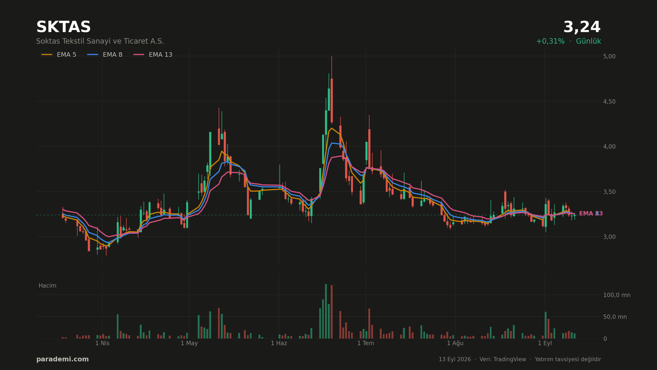The height and width of the screenshot is (370, 657).
Task: Click the EMA 13 legend label at top
Action: coord(161,55)
